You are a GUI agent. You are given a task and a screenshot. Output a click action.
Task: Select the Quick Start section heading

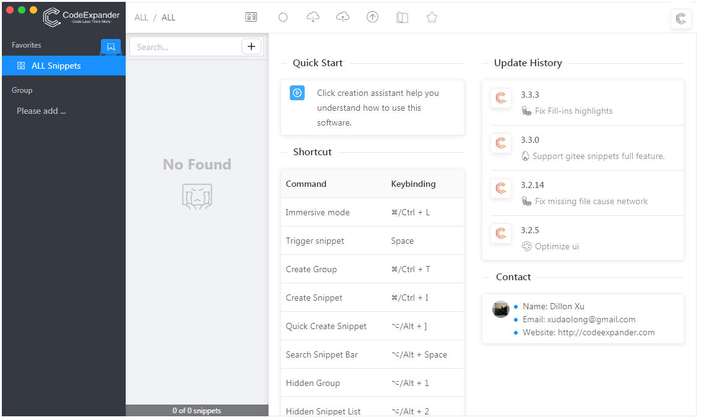pos(318,62)
